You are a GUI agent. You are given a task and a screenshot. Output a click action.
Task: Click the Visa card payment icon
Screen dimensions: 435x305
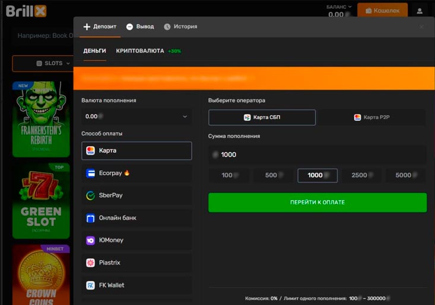click(x=91, y=151)
